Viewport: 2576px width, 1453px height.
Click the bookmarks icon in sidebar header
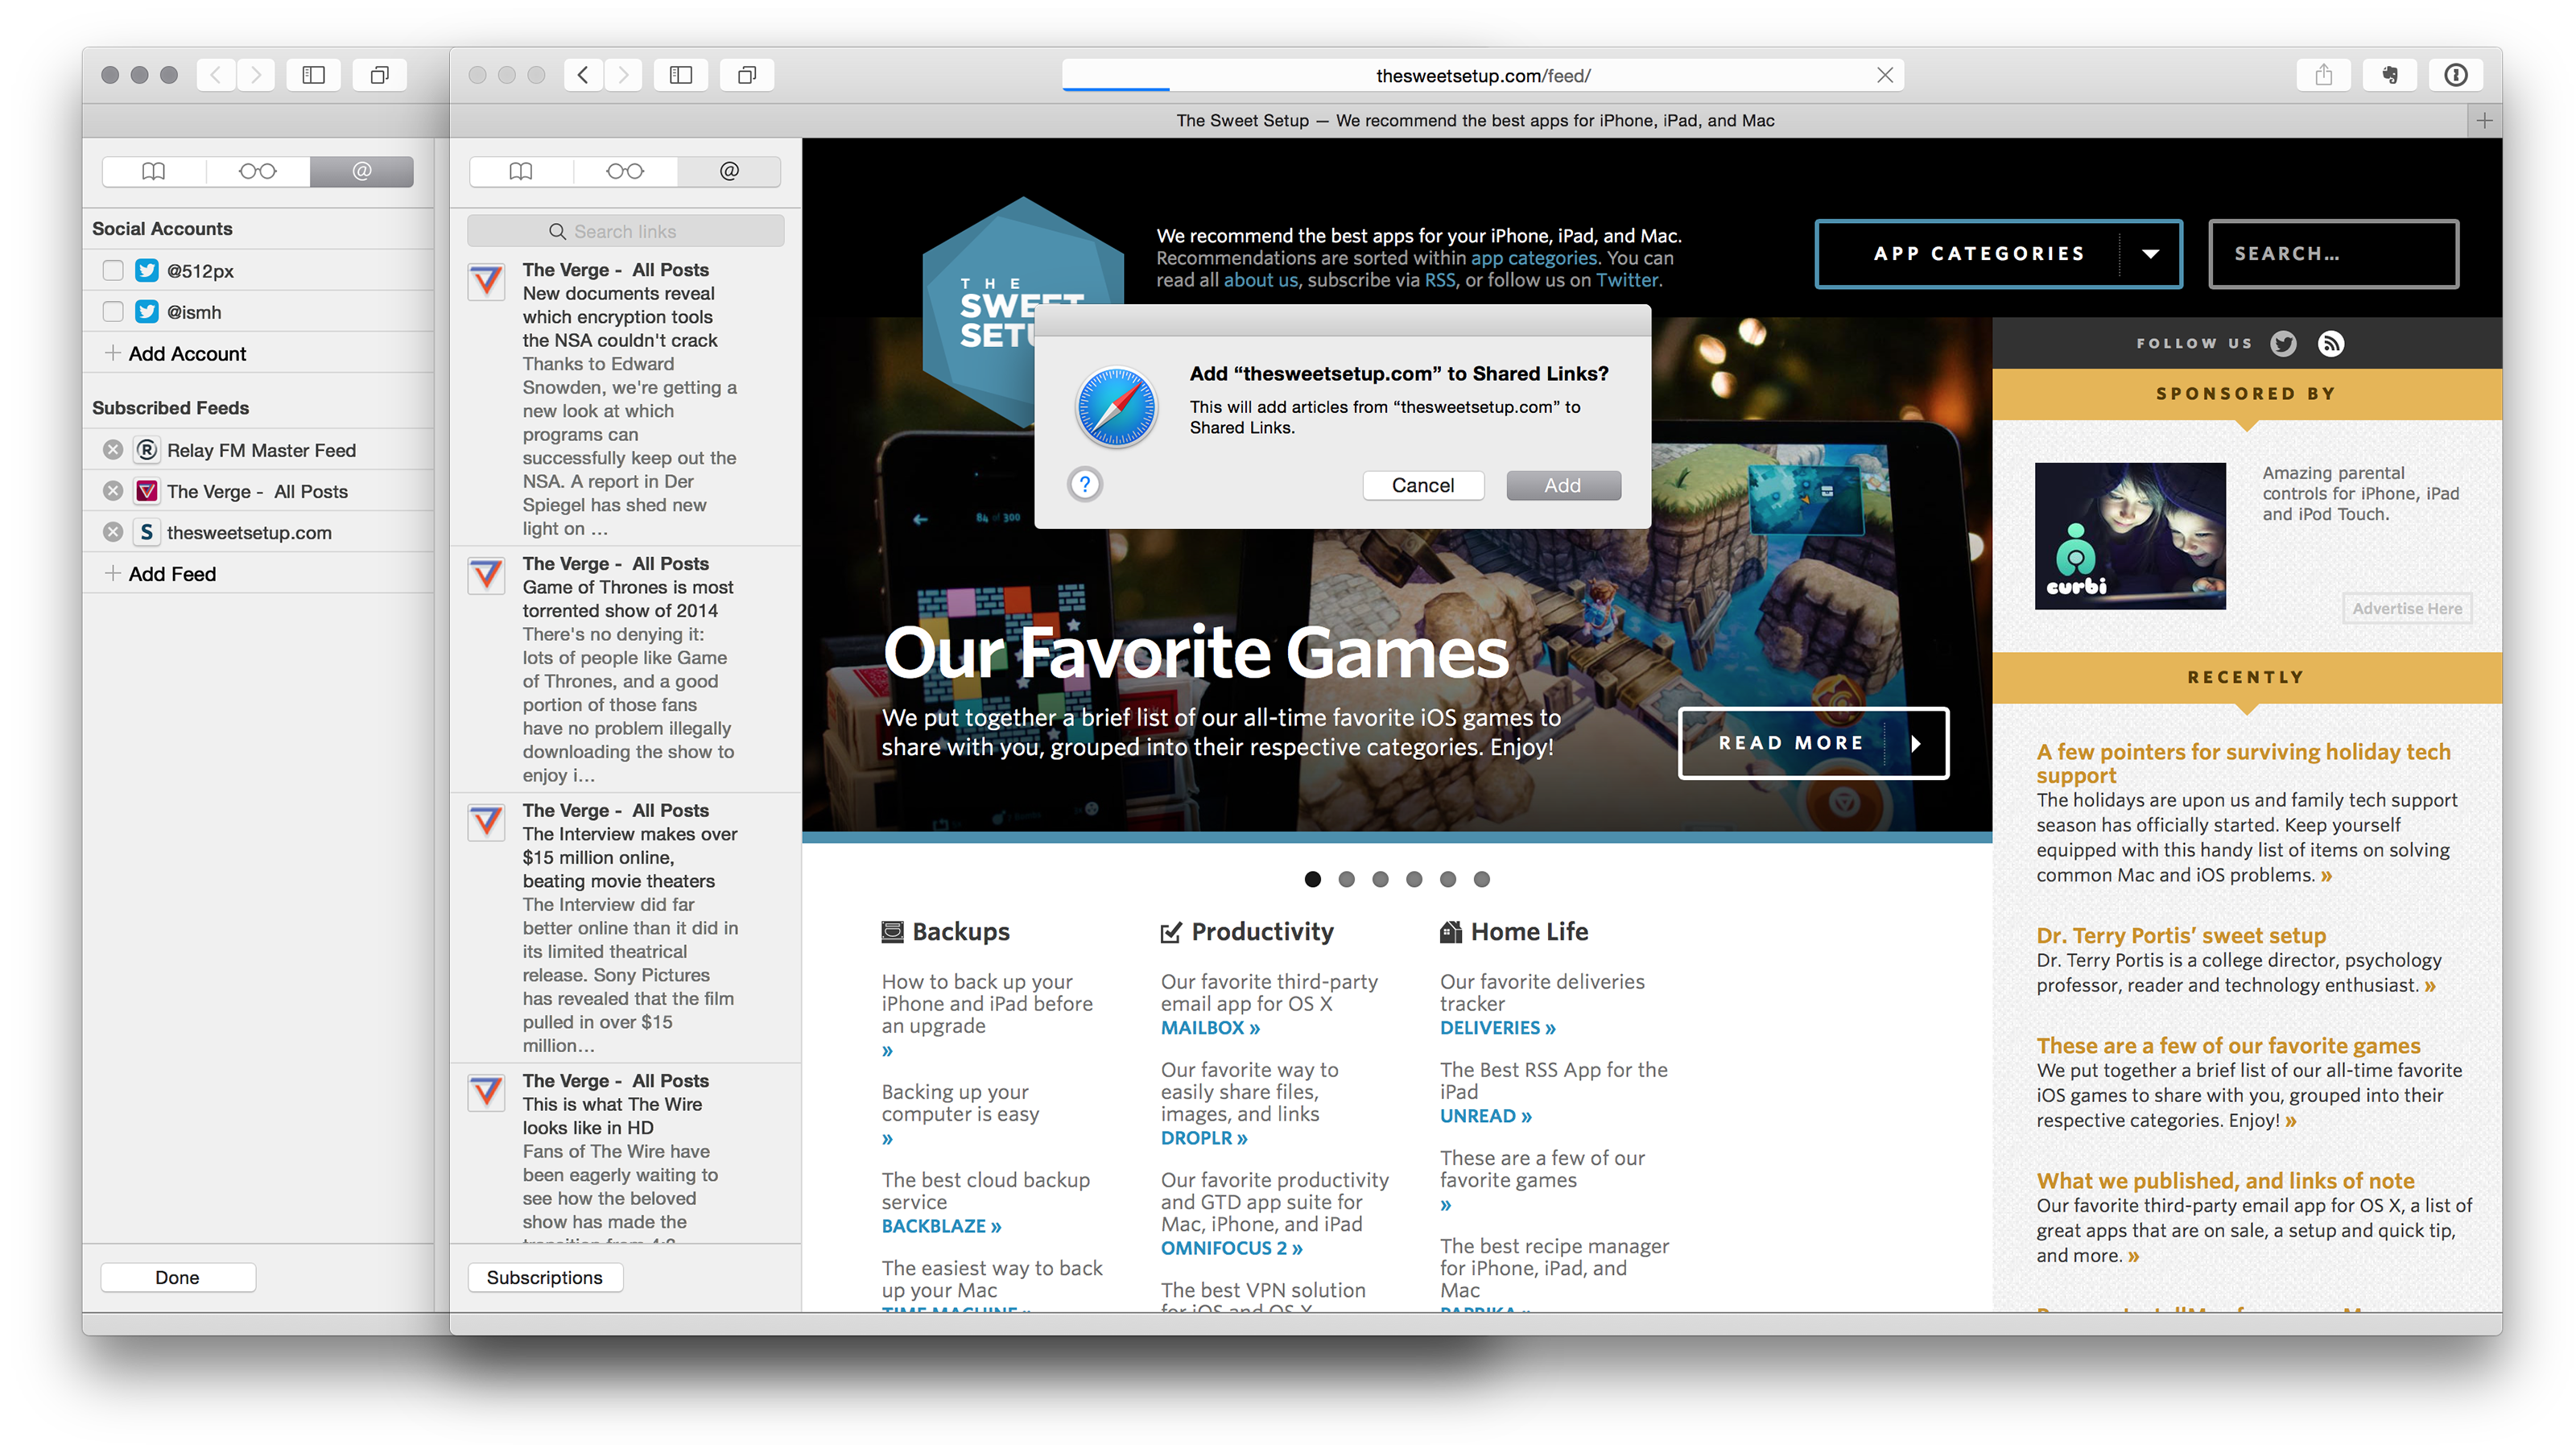[155, 171]
